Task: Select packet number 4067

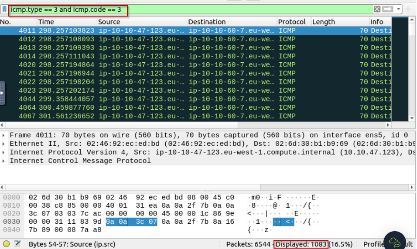Action: (196, 116)
